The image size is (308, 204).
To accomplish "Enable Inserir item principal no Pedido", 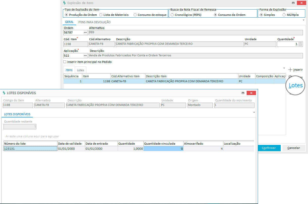I will click(x=65, y=62).
